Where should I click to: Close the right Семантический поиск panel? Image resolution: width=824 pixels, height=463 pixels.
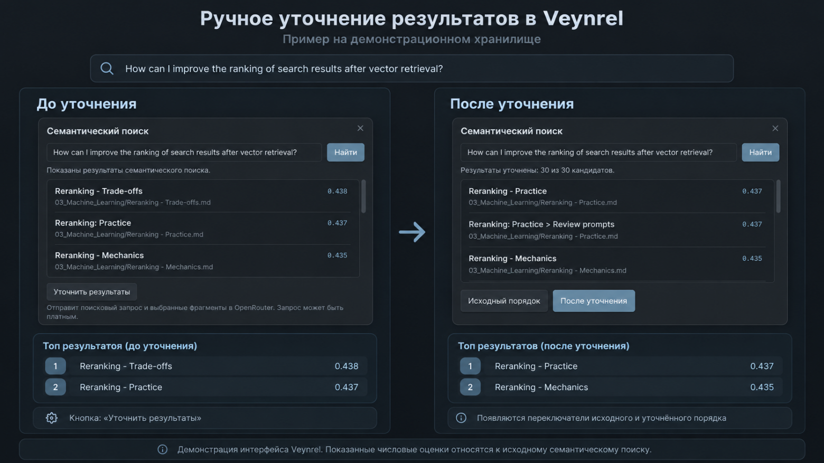(775, 128)
